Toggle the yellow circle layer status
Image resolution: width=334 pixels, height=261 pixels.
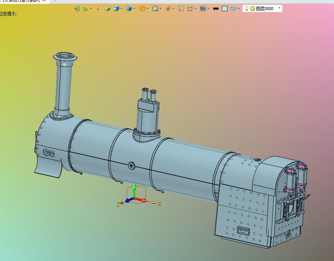point(252,8)
